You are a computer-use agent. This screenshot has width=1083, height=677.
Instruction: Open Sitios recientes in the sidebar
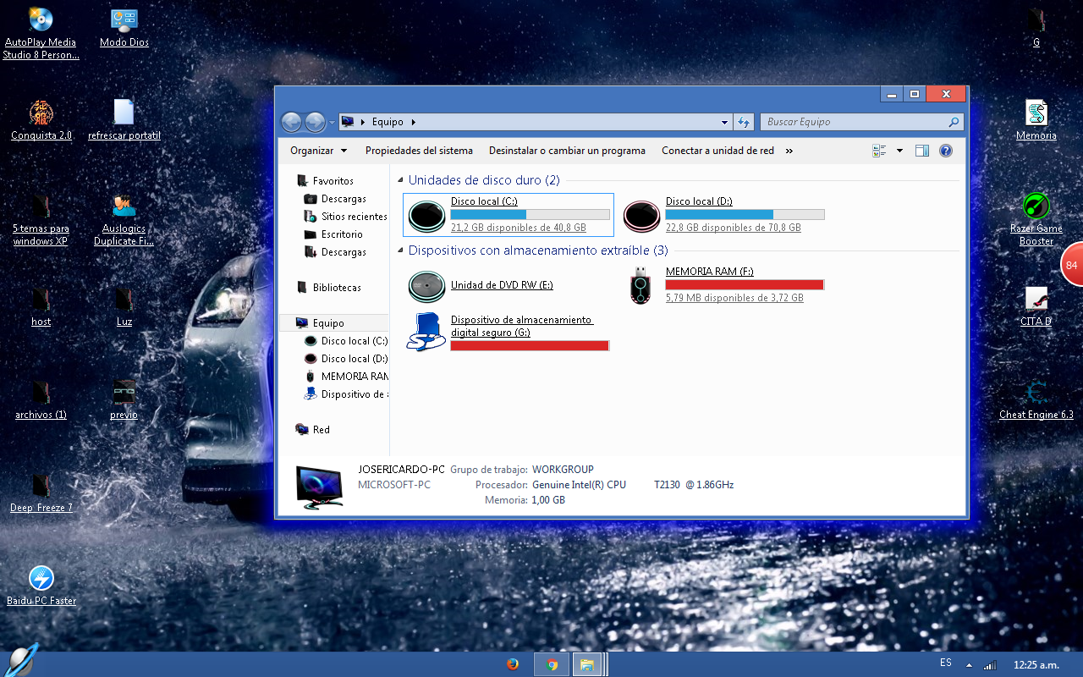click(x=354, y=217)
